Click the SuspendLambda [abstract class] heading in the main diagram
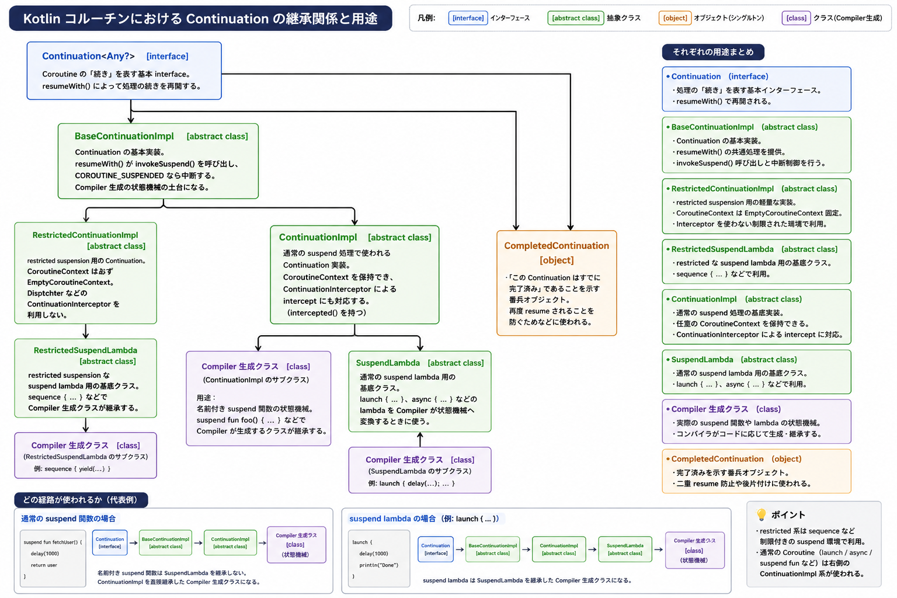The height and width of the screenshot is (598, 897). coord(420,363)
